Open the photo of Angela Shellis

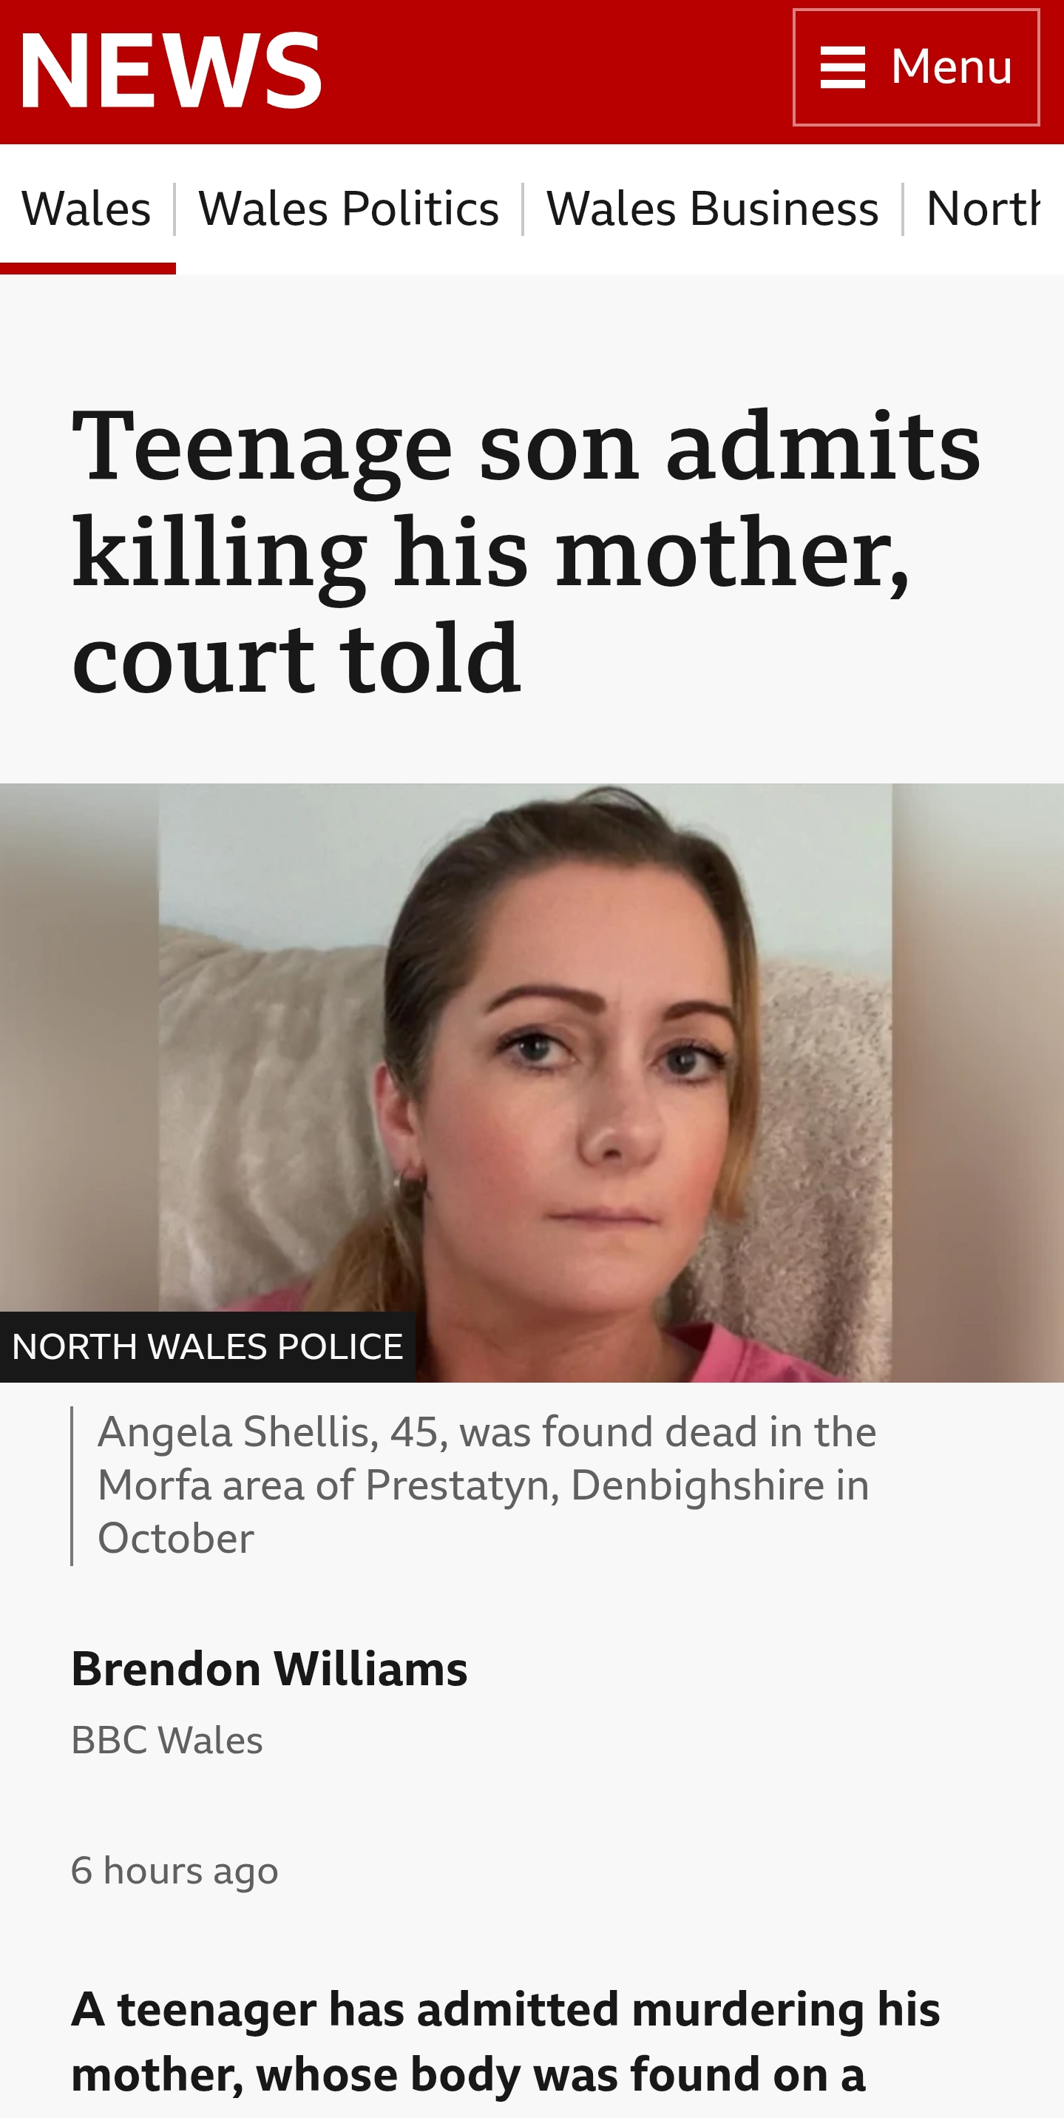[532, 1082]
